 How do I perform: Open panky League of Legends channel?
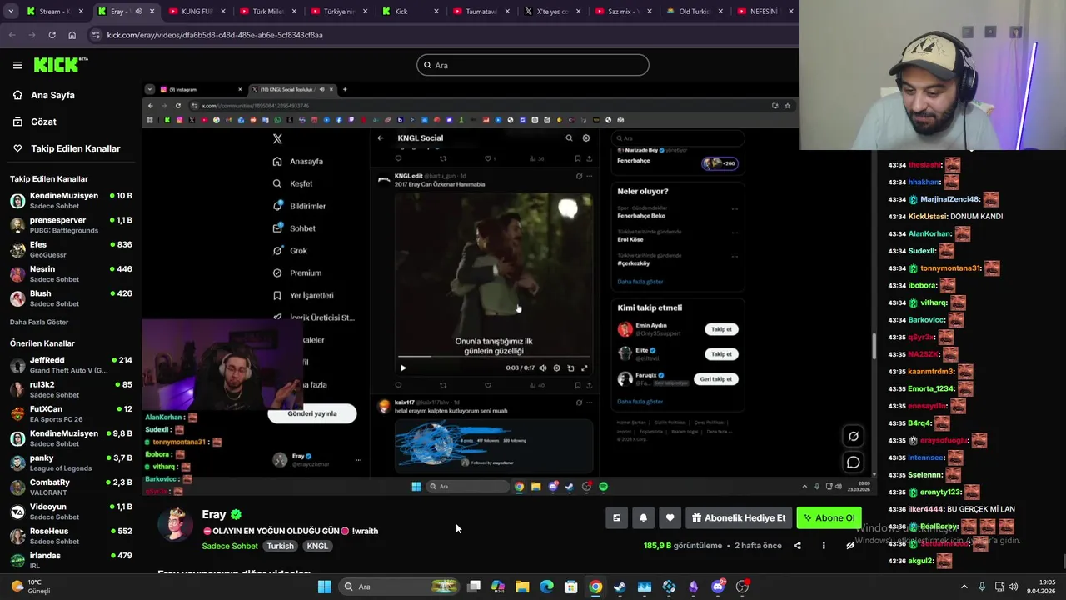pos(71,462)
